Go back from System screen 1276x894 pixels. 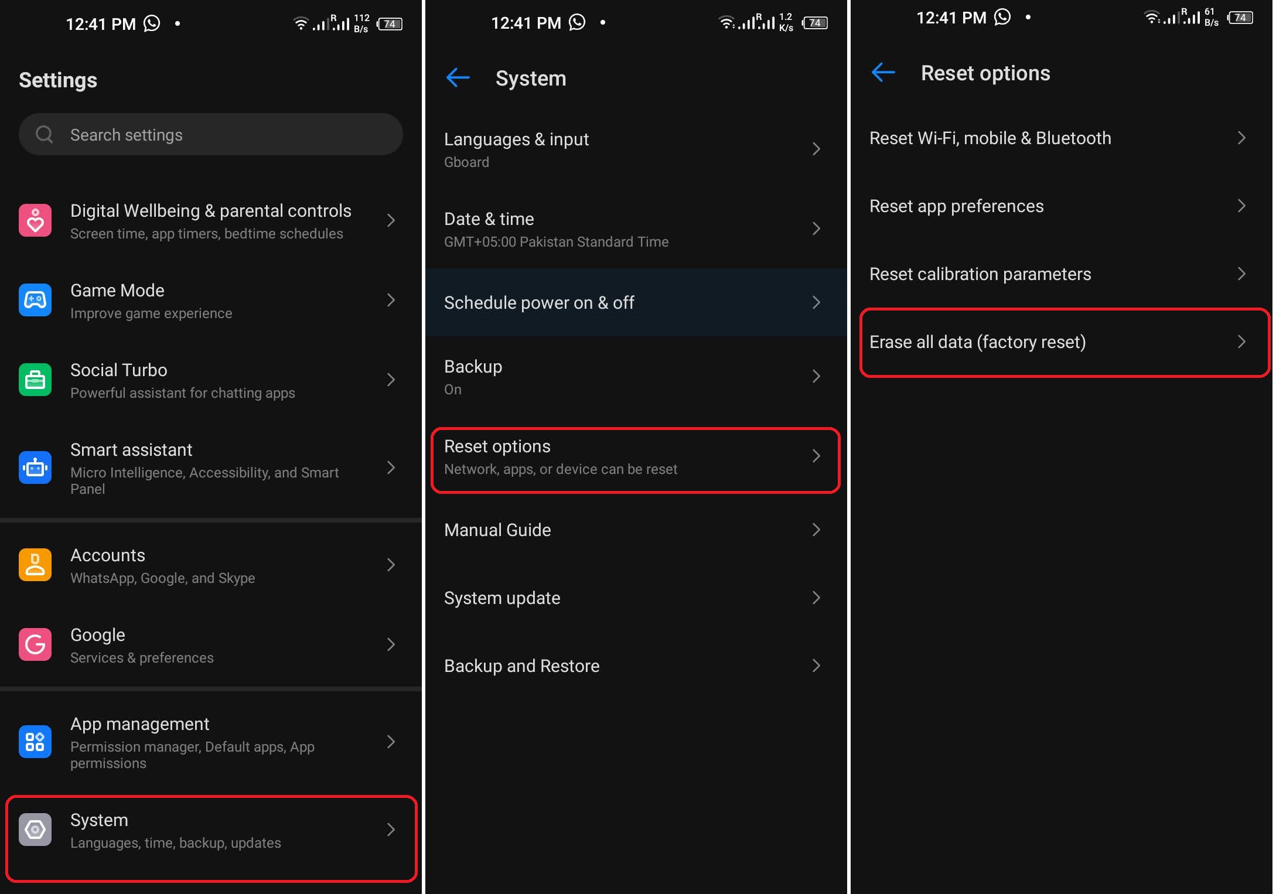click(x=458, y=77)
